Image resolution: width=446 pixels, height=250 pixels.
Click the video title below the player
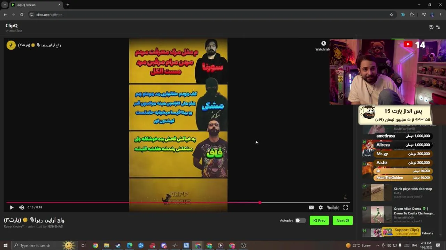pyautogui.click(x=34, y=220)
